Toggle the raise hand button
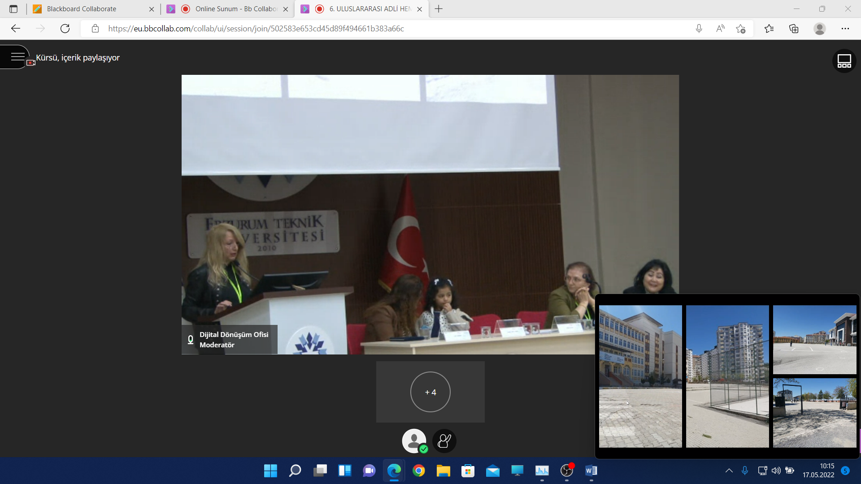Viewport: 861px width, 484px height. [x=444, y=441]
